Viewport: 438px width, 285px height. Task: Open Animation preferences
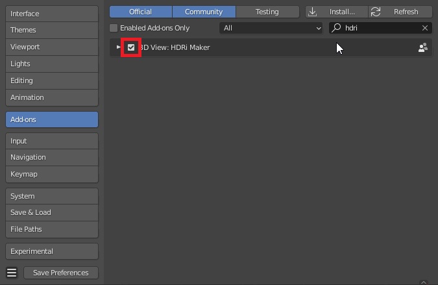[52, 97]
